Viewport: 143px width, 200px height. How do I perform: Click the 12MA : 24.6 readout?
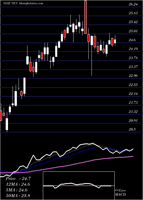[x=18, y=184]
